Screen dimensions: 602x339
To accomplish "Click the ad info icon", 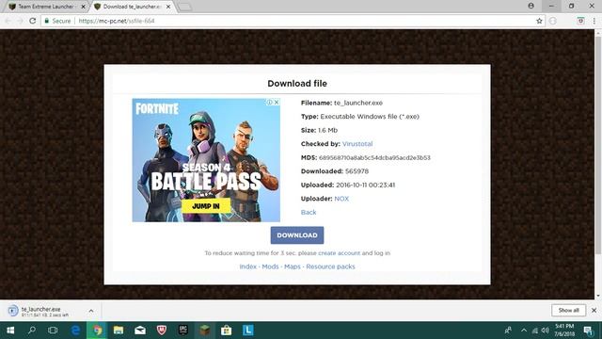I will [x=270, y=103].
